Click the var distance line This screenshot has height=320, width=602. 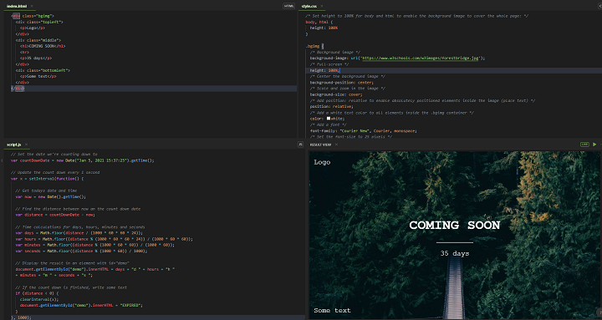coord(55,215)
